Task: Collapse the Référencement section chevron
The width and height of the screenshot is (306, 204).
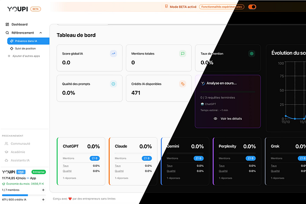Action: (x=41, y=33)
